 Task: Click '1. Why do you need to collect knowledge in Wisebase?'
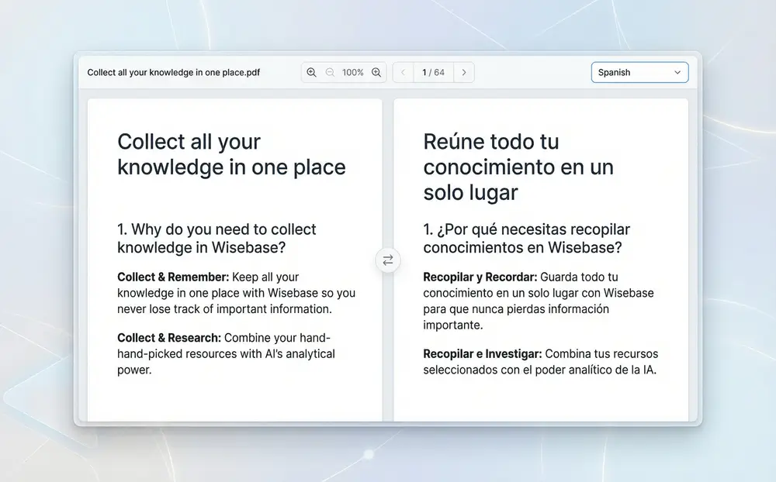[217, 238]
